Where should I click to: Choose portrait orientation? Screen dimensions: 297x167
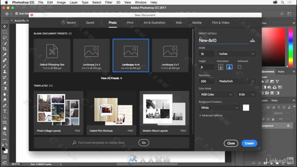[x=221, y=67]
